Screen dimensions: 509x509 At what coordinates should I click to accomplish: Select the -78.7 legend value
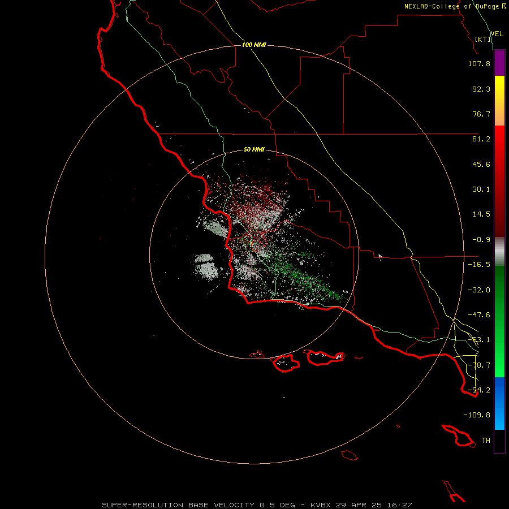pos(479,365)
